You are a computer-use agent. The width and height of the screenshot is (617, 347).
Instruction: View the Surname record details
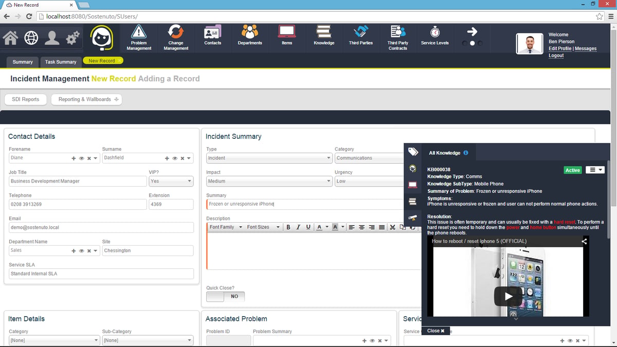point(175,158)
